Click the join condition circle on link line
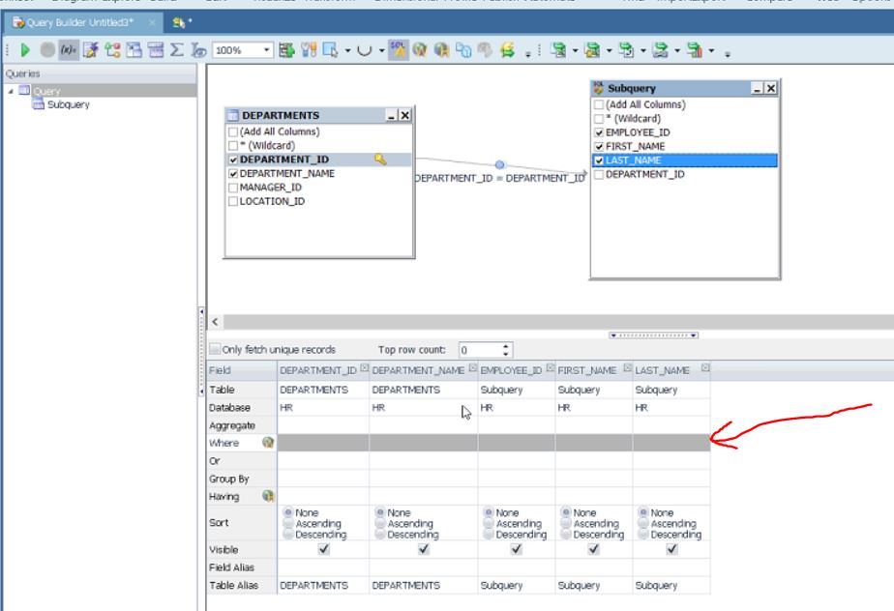The image size is (894, 611). pyautogui.click(x=499, y=164)
